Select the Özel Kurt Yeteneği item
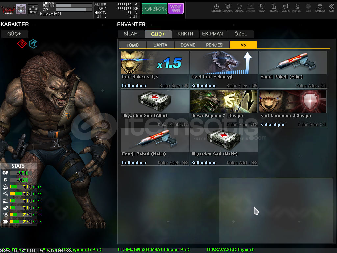 click(224, 70)
